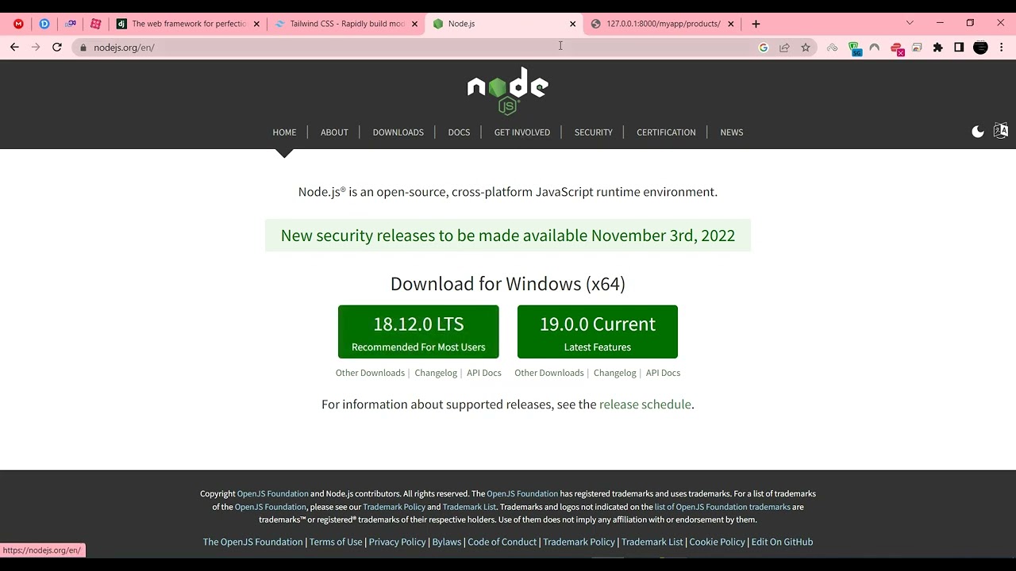Reload the page with the refresh icon
Viewport: 1016px width, 571px height.
[x=57, y=48]
